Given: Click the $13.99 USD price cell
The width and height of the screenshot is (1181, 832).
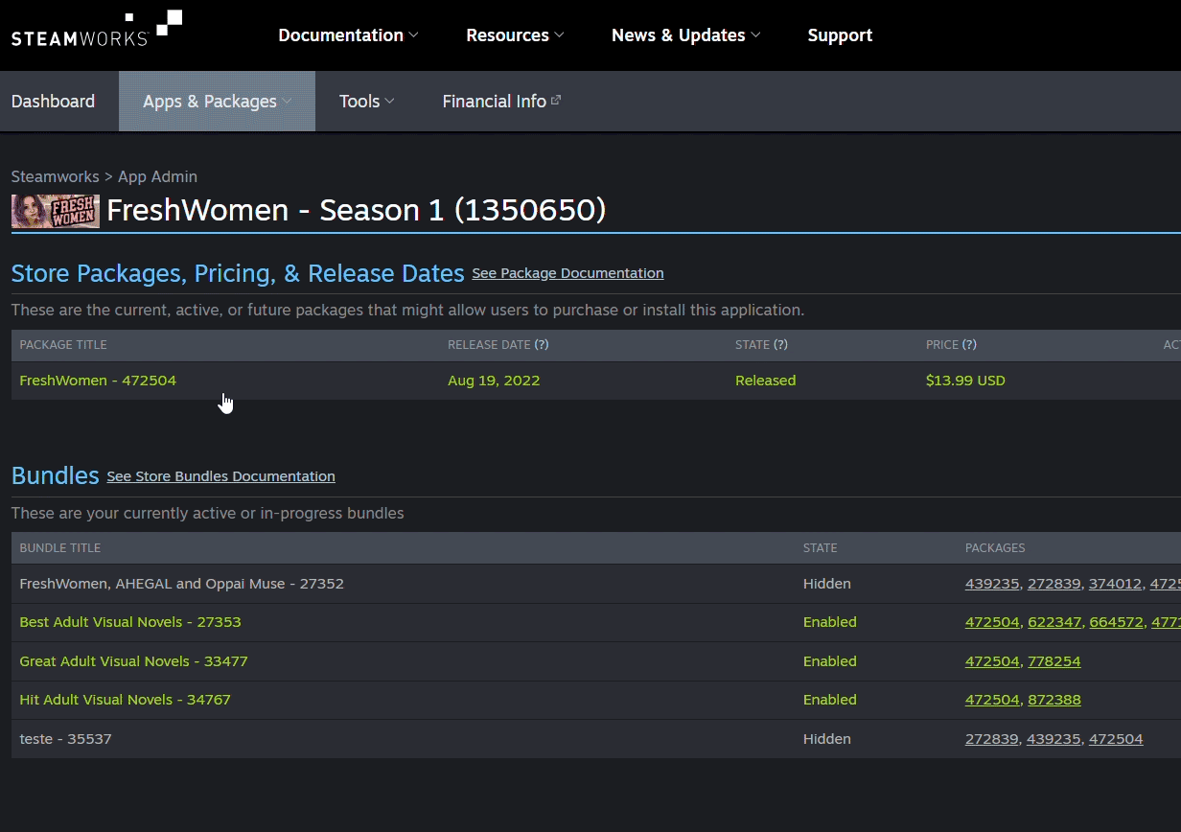Looking at the screenshot, I should [965, 381].
